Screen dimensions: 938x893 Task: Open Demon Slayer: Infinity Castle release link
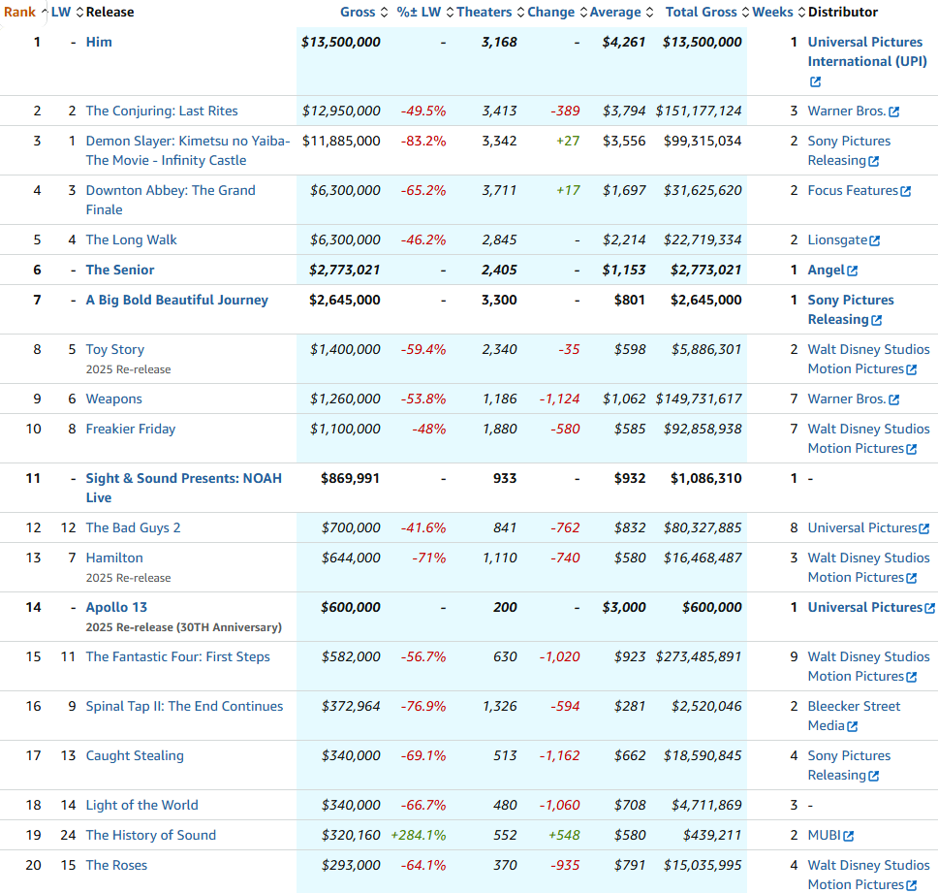point(188,151)
